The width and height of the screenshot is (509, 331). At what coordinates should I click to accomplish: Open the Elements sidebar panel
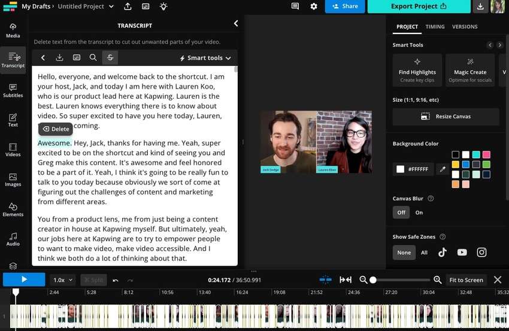click(13, 209)
